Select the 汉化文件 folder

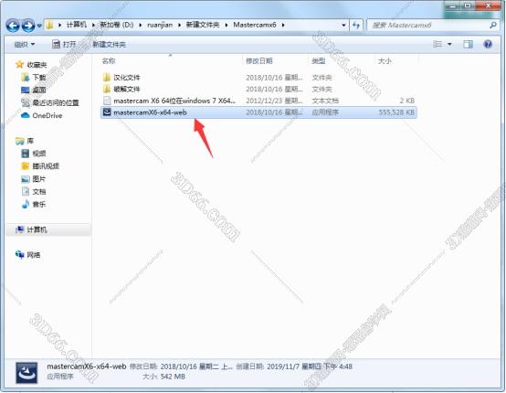coord(126,78)
